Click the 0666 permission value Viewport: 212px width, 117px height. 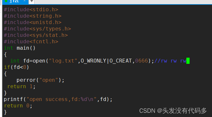[x=142, y=61]
